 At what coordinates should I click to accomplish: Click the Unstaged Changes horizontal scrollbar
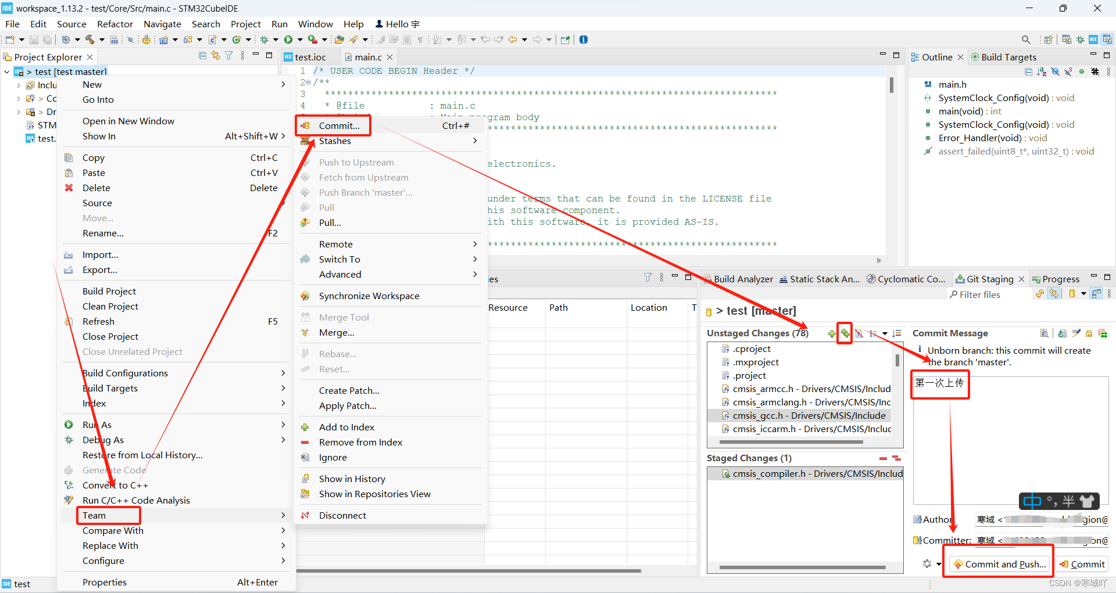792,442
